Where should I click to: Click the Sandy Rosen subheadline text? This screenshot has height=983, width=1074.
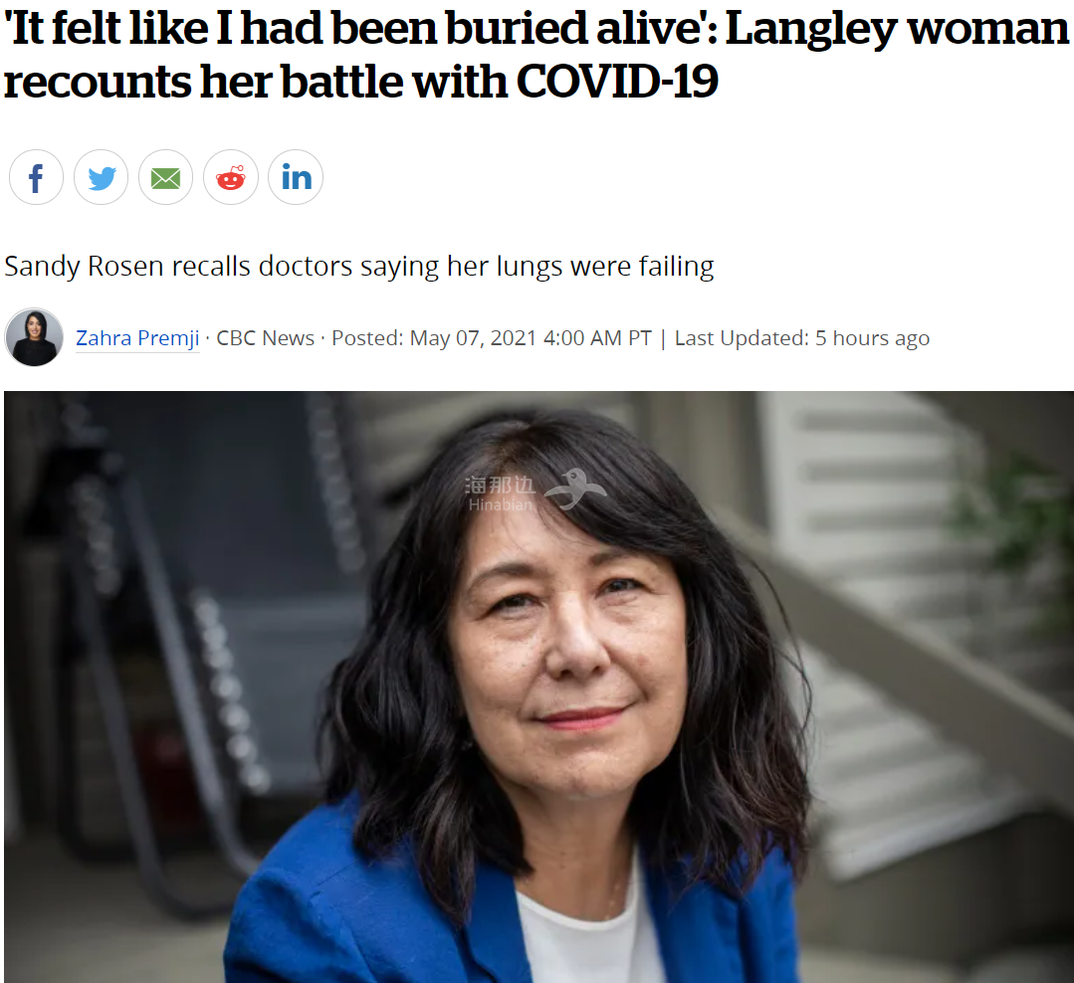(x=359, y=267)
